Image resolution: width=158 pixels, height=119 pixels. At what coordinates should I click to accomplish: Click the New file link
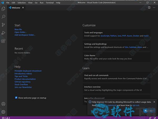(x=18, y=30)
